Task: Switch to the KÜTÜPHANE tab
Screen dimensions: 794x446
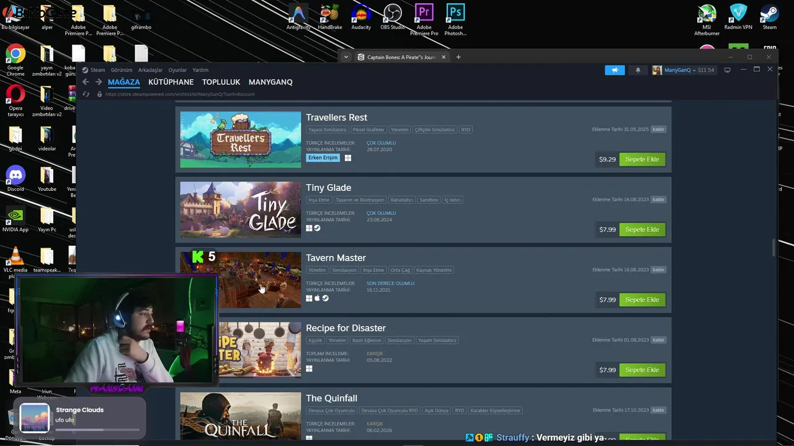Action: (171, 82)
